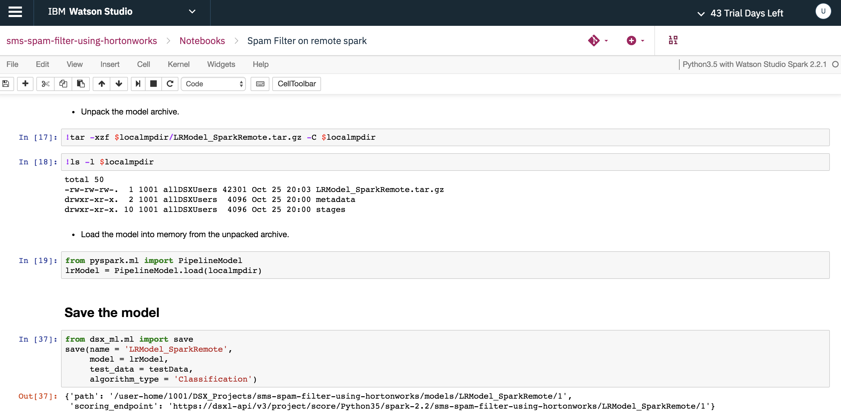Open the cell type Code dropdown
This screenshot has width=841, height=418.
(x=214, y=84)
